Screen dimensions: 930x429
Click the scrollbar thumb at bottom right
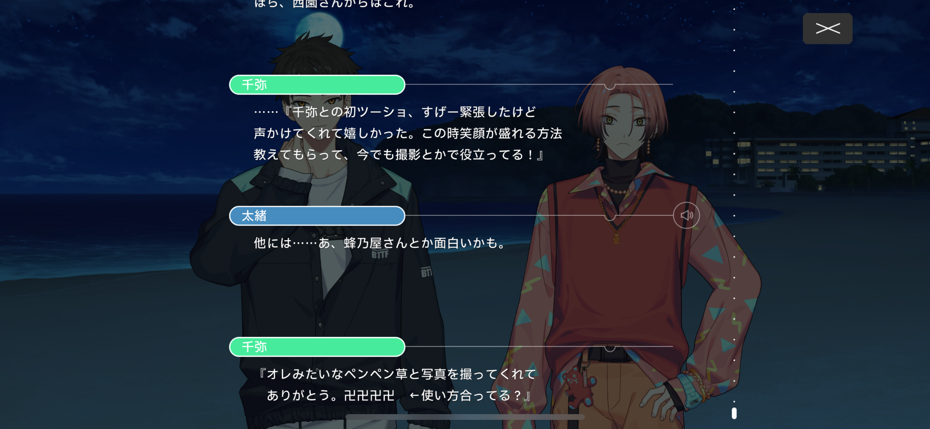pyautogui.click(x=734, y=413)
